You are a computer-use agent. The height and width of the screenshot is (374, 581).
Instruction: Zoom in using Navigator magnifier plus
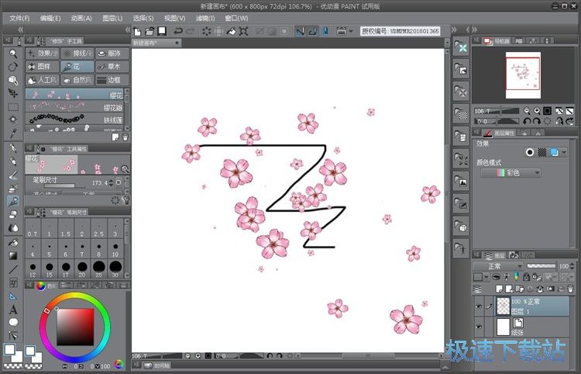click(x=537, y=111)
